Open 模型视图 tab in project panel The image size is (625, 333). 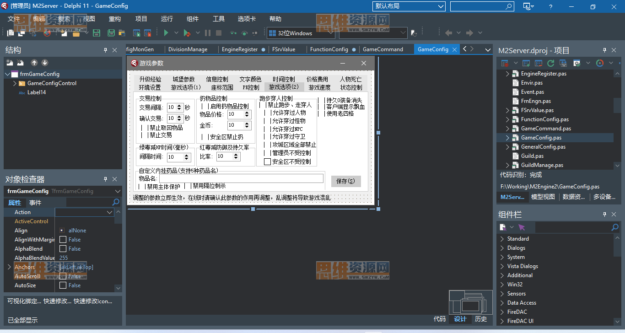[x=543, y=197]
